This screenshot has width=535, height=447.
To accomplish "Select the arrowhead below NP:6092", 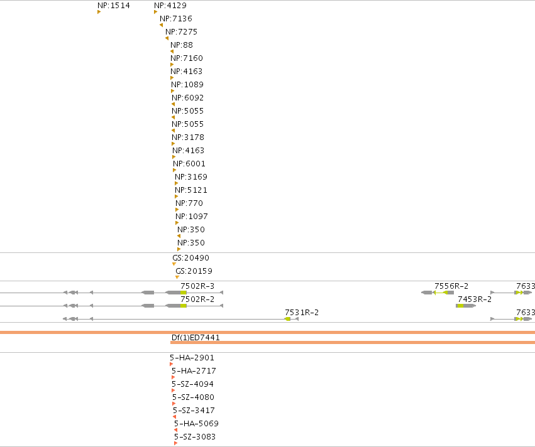I will [x=173, y=104].
